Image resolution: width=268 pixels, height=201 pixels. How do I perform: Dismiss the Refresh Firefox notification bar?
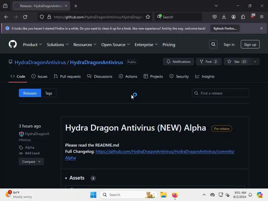tap(261, 28)
